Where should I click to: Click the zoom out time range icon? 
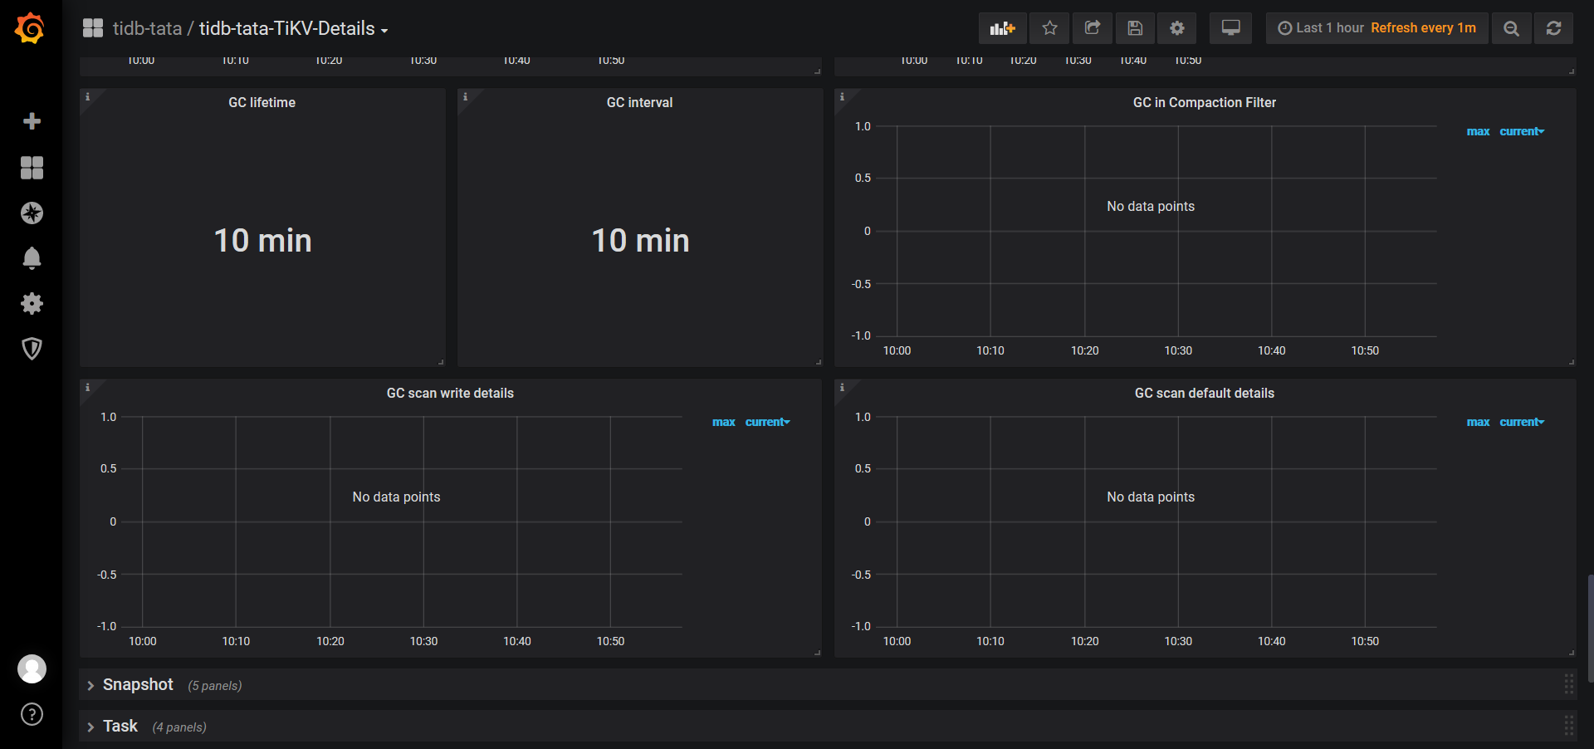(1511, 28)
